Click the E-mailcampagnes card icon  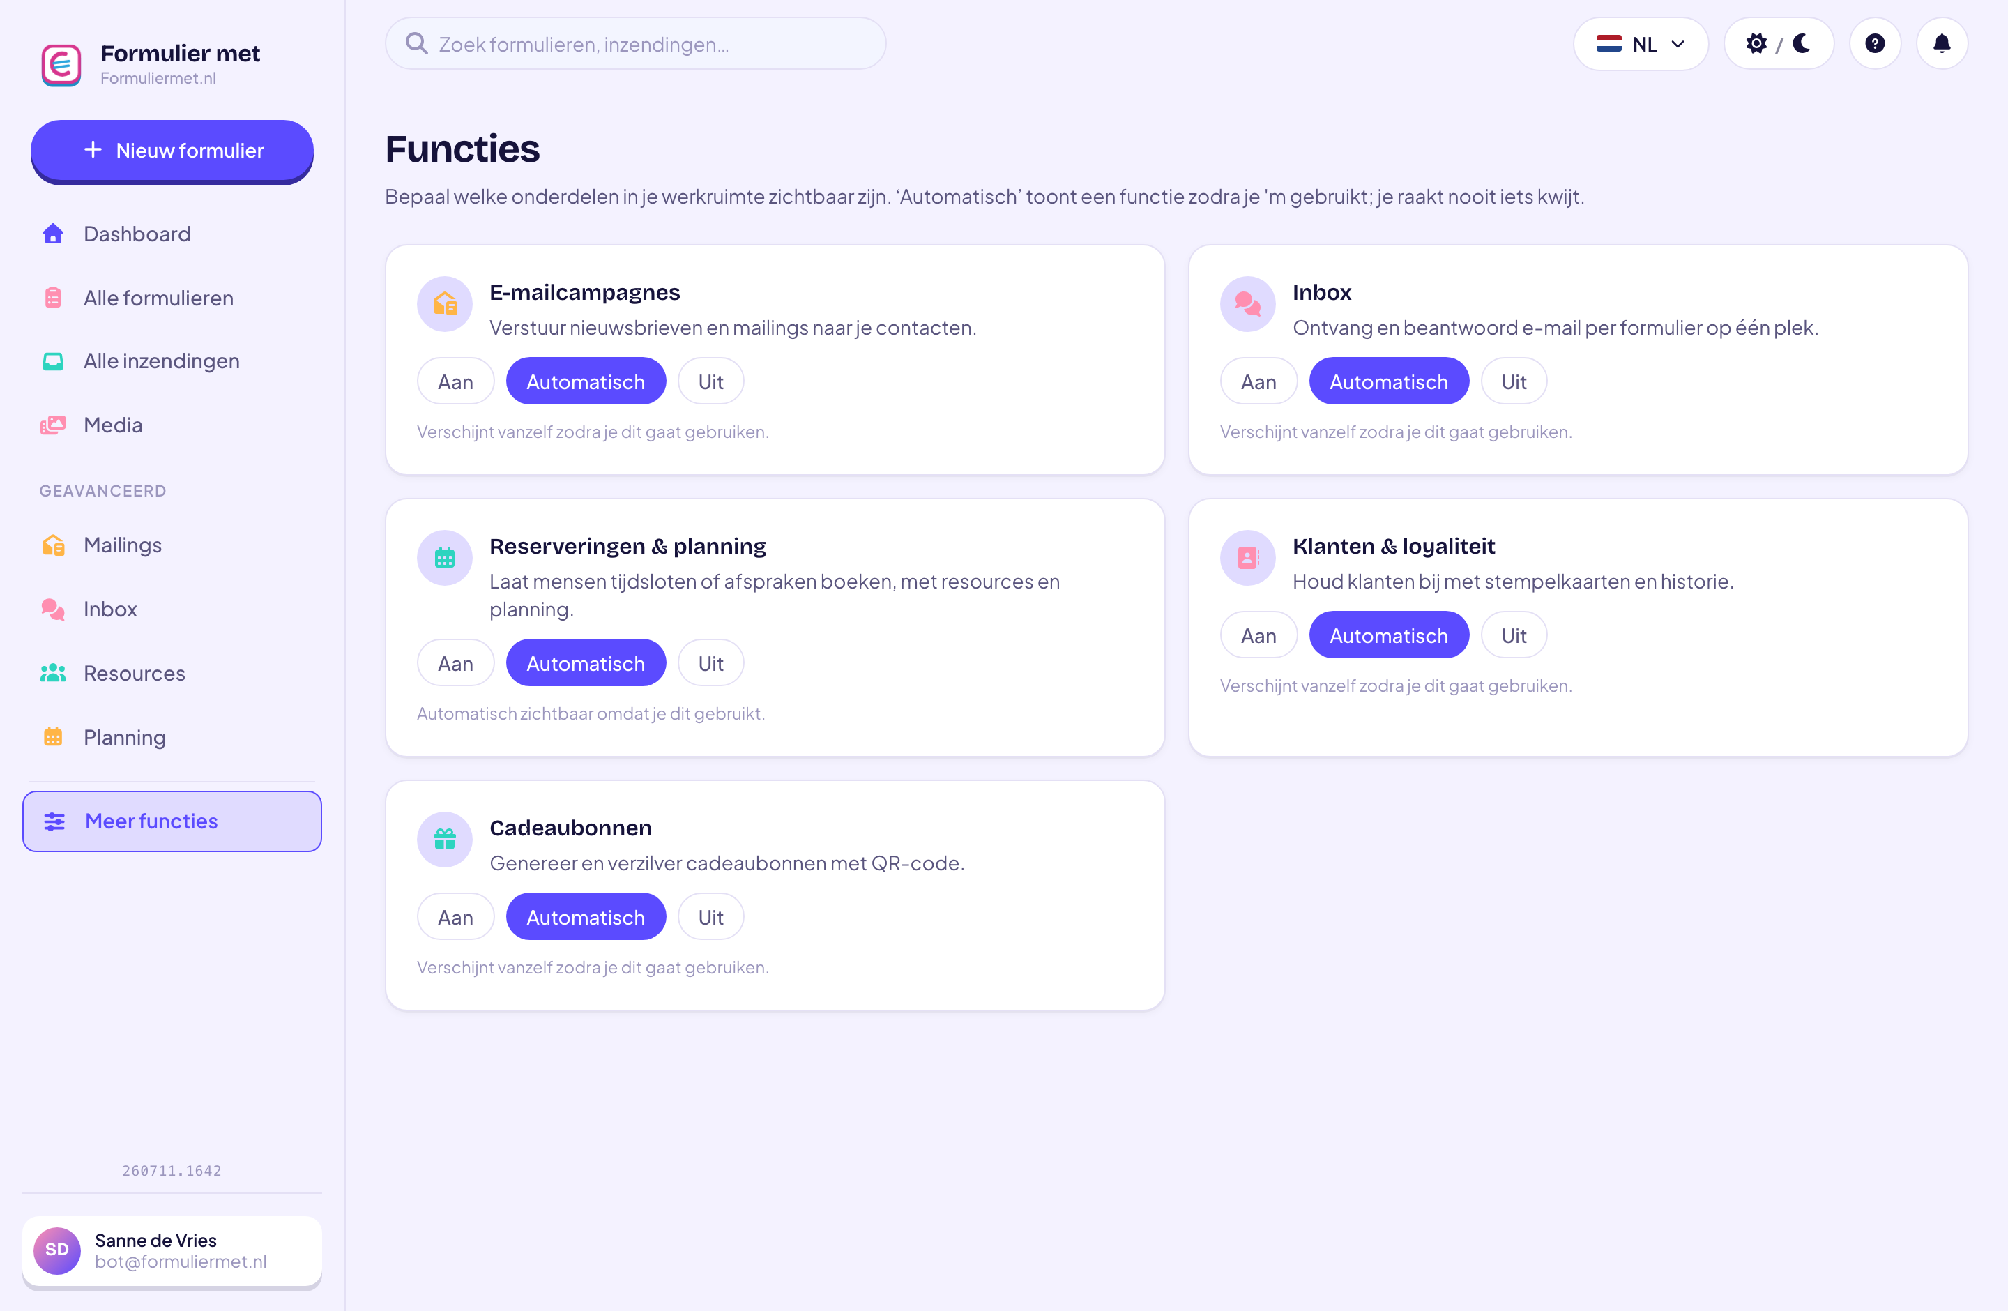pyautogui.click(x=445, y=304)
